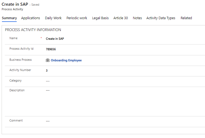Click the Create in SAP record title
This screenshot has height=138, width=205.
pos(15,4)
